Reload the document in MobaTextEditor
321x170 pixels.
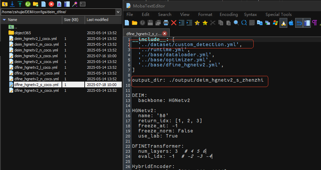(x=142, y=23)
